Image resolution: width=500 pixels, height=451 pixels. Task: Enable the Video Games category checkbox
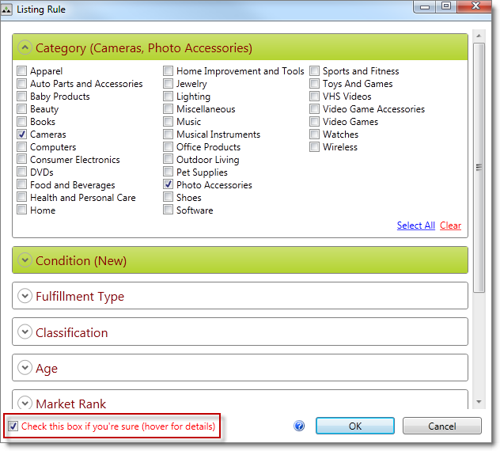click(315, 122)
